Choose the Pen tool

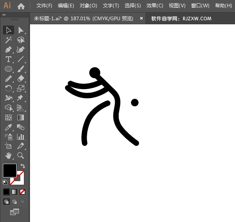pyautogui.click(x=9, y=49)
